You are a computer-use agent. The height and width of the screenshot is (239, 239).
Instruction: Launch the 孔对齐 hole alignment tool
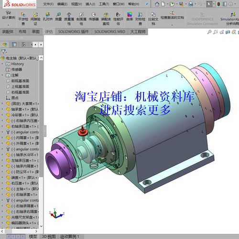(x=48, y=16)
